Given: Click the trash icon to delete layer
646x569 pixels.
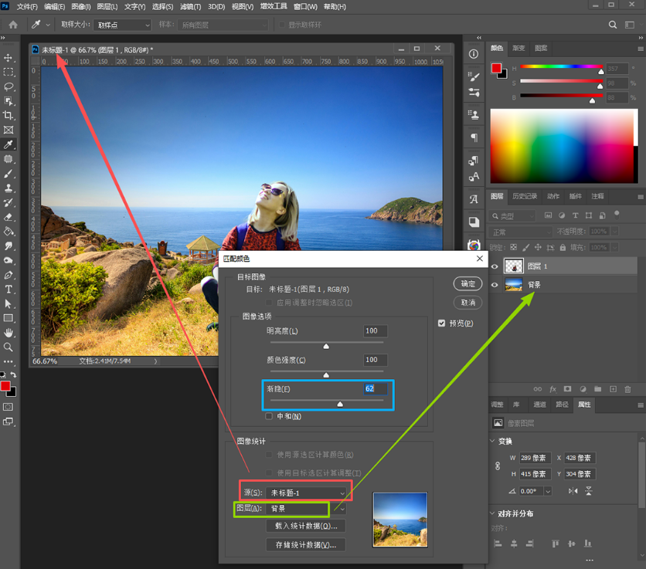Looking at the screenshot, I should coord(627,389).
